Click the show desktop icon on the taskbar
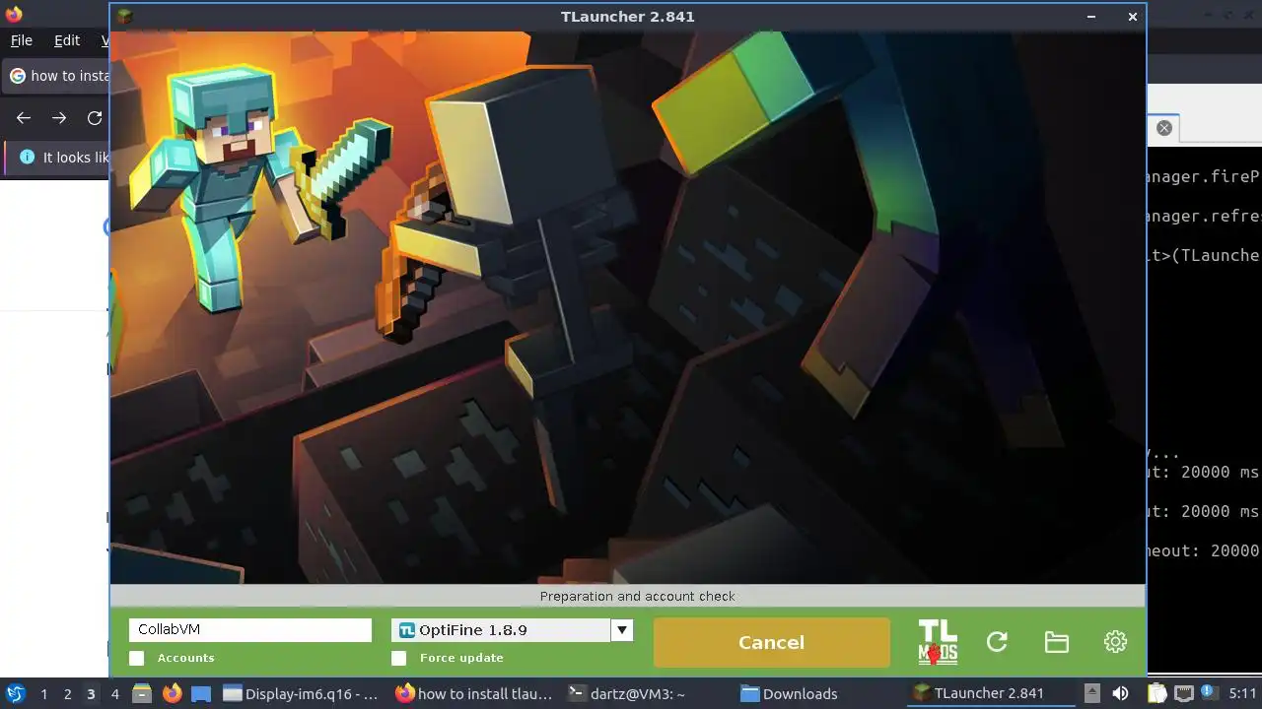1262x709 pixels. 201,694
